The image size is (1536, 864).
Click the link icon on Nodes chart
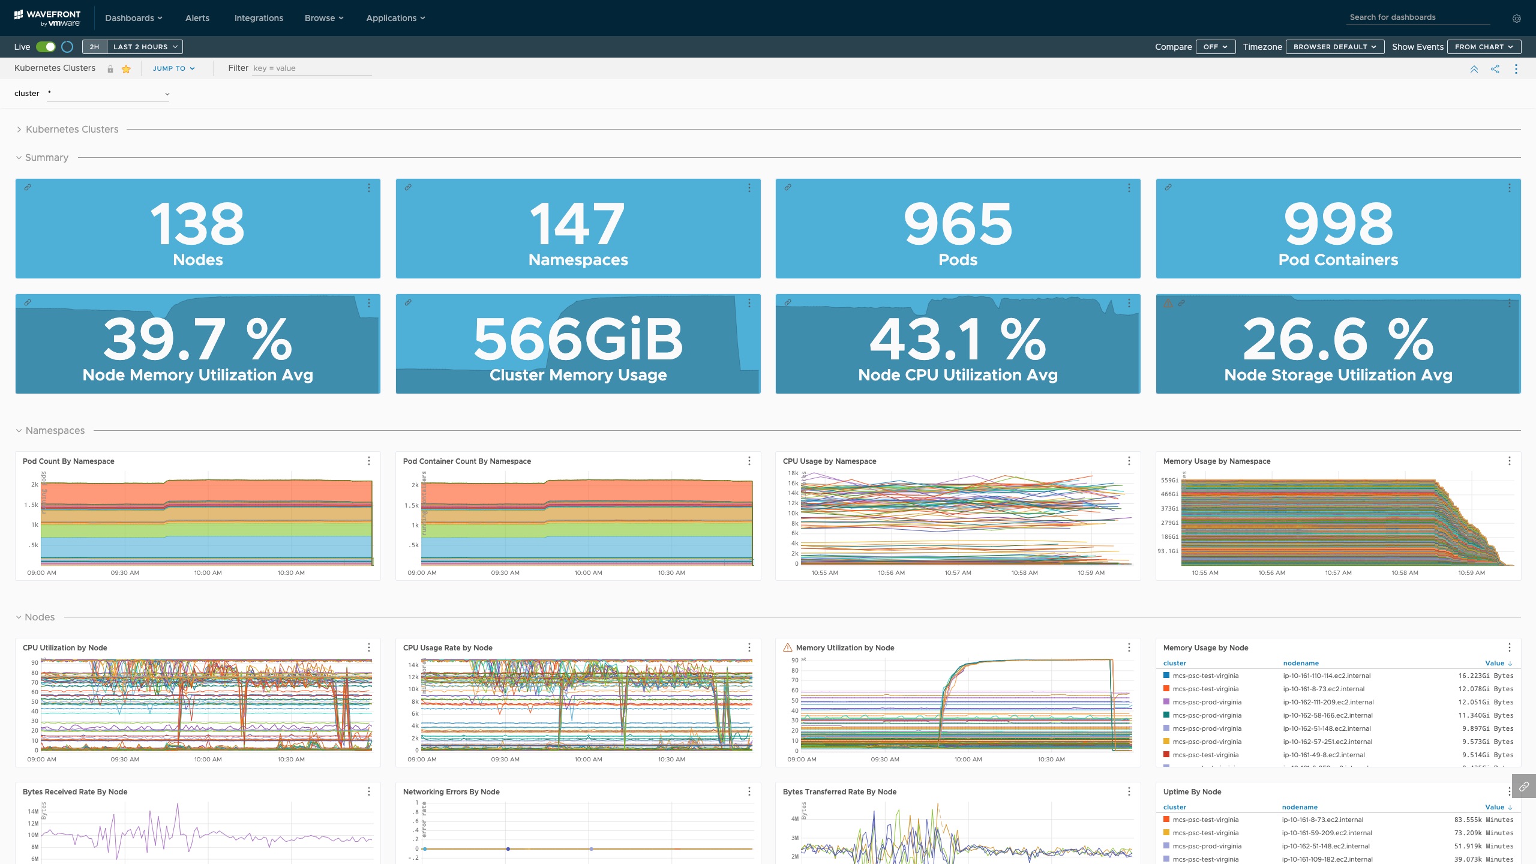tap(28, 187)
